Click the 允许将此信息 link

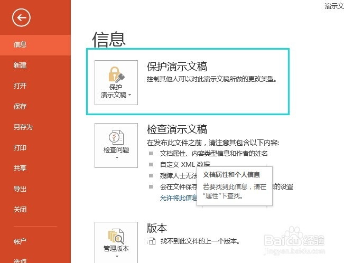click(179, 198)
